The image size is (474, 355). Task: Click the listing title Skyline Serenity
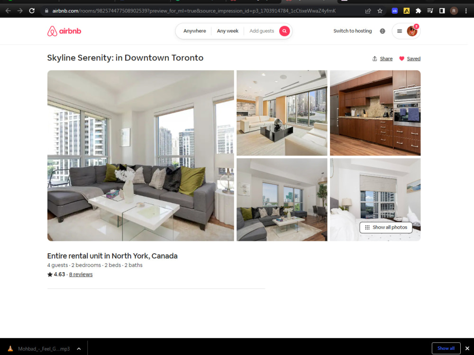coord(125,58)
